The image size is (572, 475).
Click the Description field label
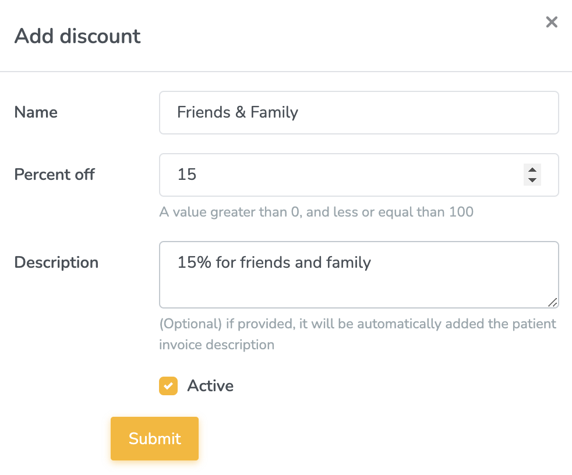57,263
